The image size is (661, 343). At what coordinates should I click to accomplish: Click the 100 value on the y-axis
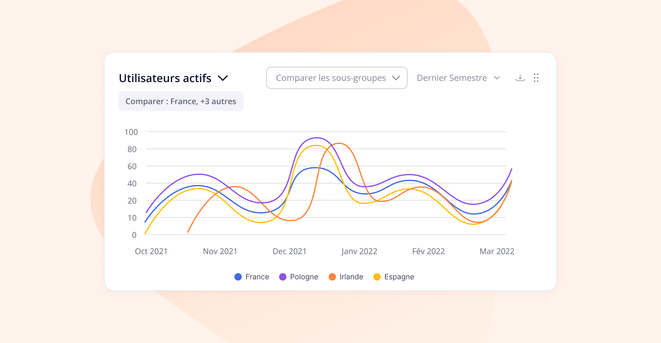click(131, 132)
